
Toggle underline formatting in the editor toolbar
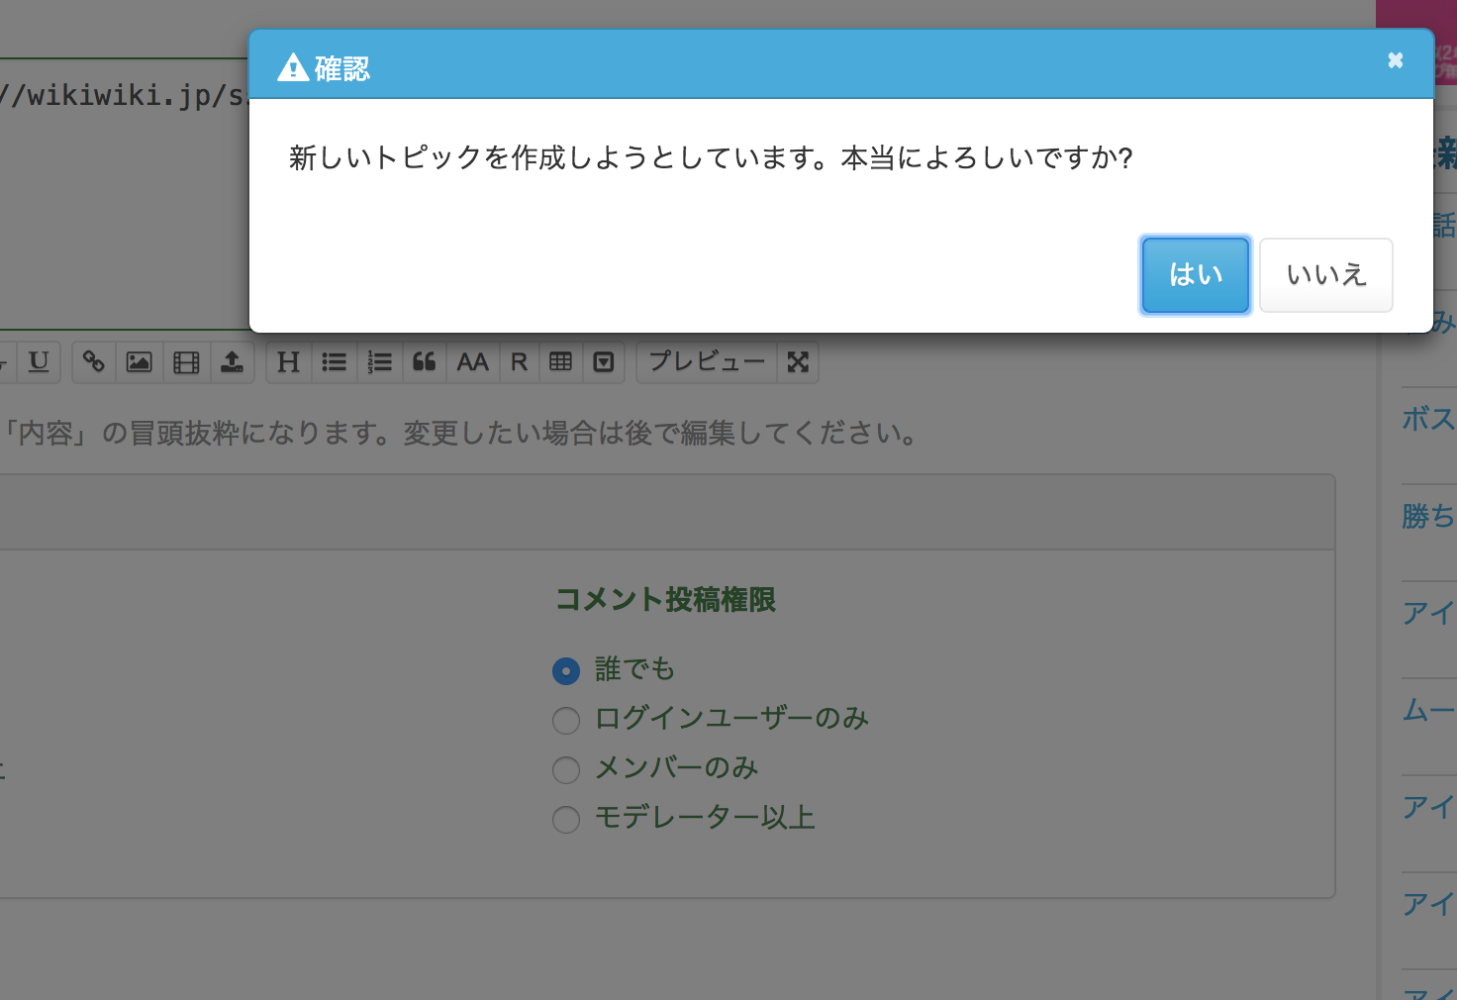click(x=39, y=362)
